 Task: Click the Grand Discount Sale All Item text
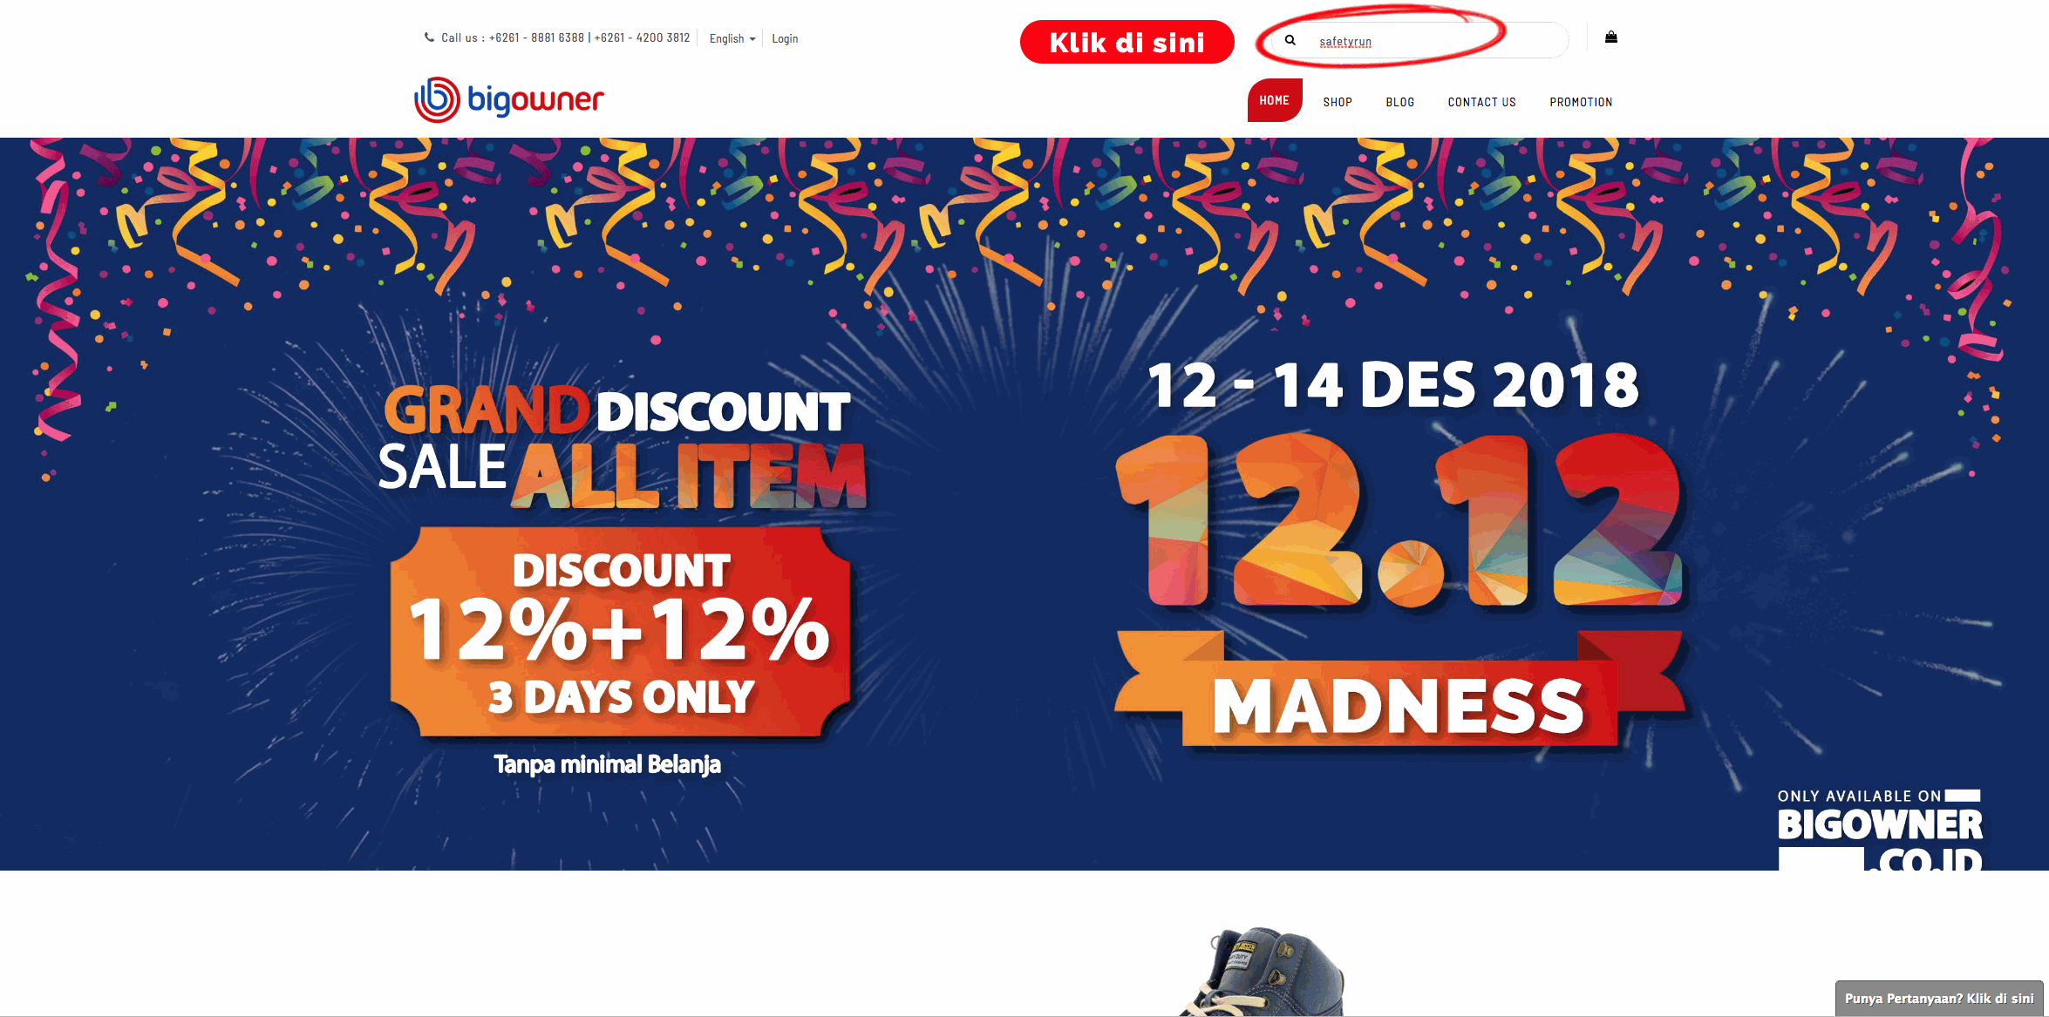621,448
